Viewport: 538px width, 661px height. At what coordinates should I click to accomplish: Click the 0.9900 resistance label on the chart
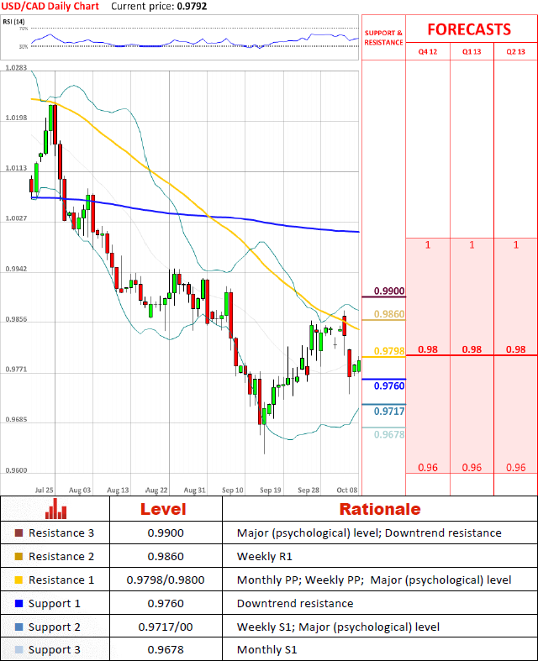(x=389, y=291)
